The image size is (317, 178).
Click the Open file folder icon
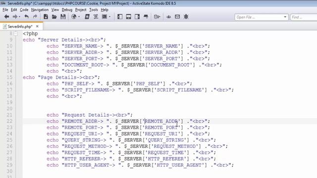pyautogui.click(x=54, y=17)
